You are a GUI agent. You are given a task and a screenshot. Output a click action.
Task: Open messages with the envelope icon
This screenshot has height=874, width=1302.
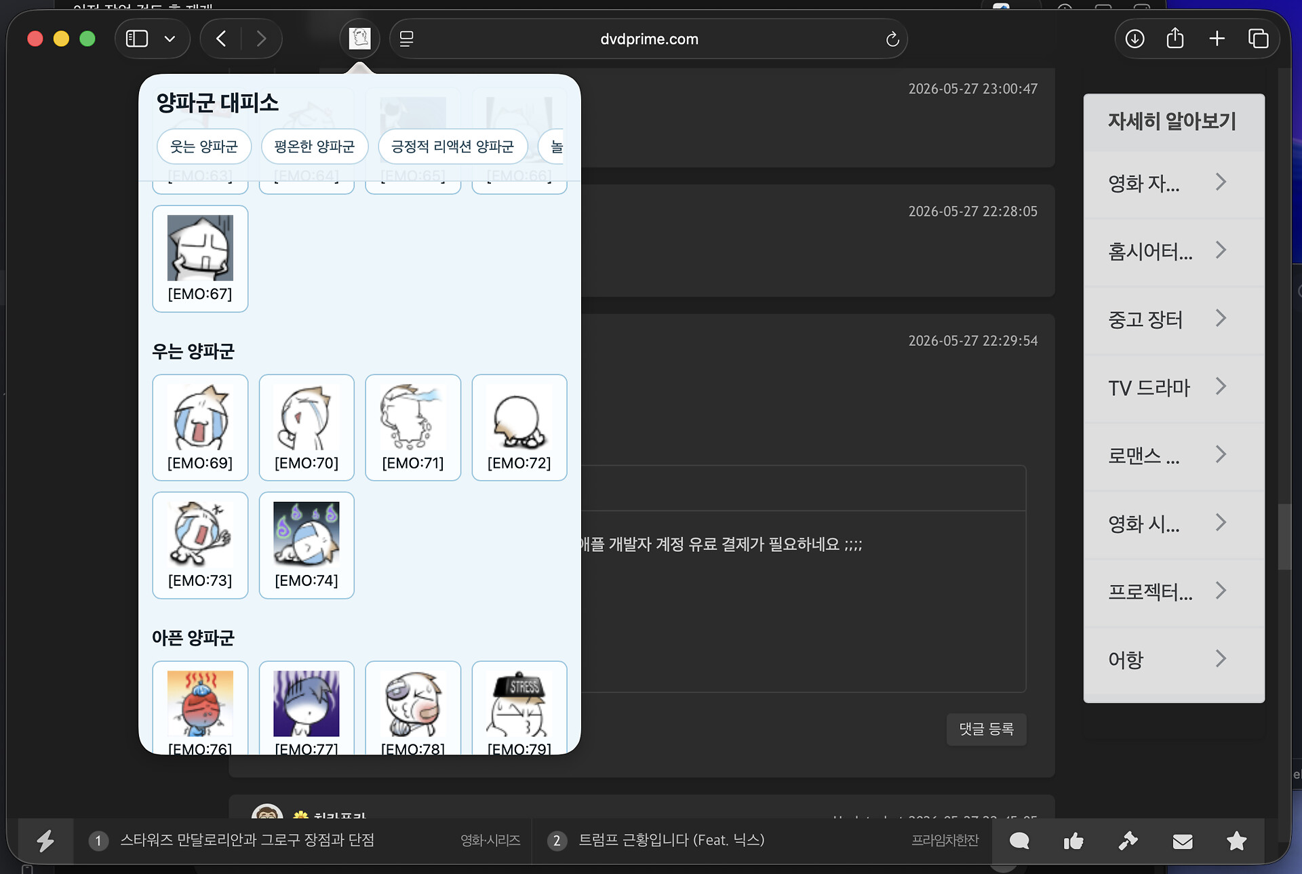pos(1183,841)
